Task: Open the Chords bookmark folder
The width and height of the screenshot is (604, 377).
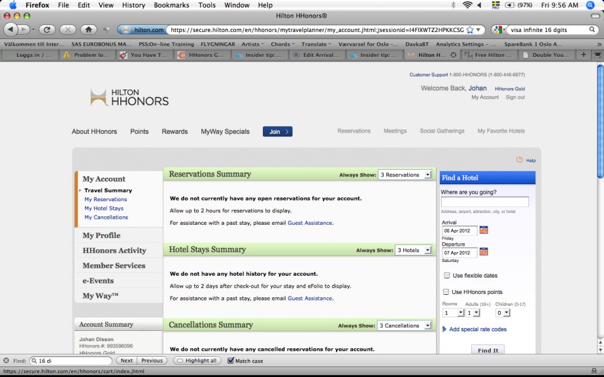Action: point(283,44)
